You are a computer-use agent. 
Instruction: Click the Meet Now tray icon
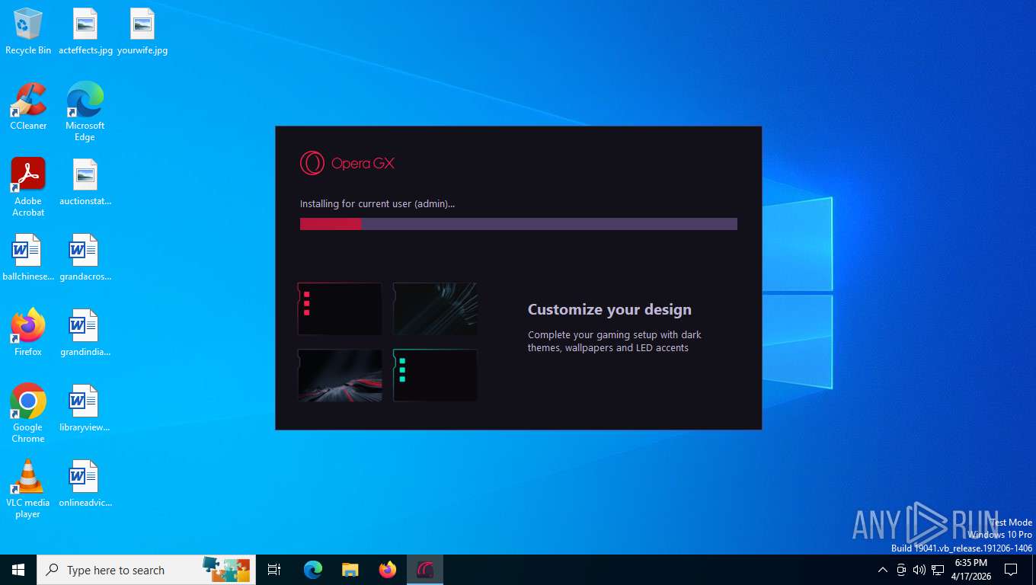[901, 570]
